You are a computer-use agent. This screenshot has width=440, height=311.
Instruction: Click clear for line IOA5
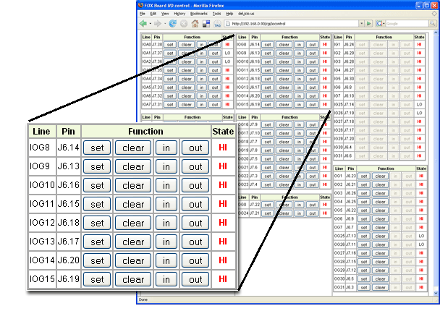[x=186, y=88]
